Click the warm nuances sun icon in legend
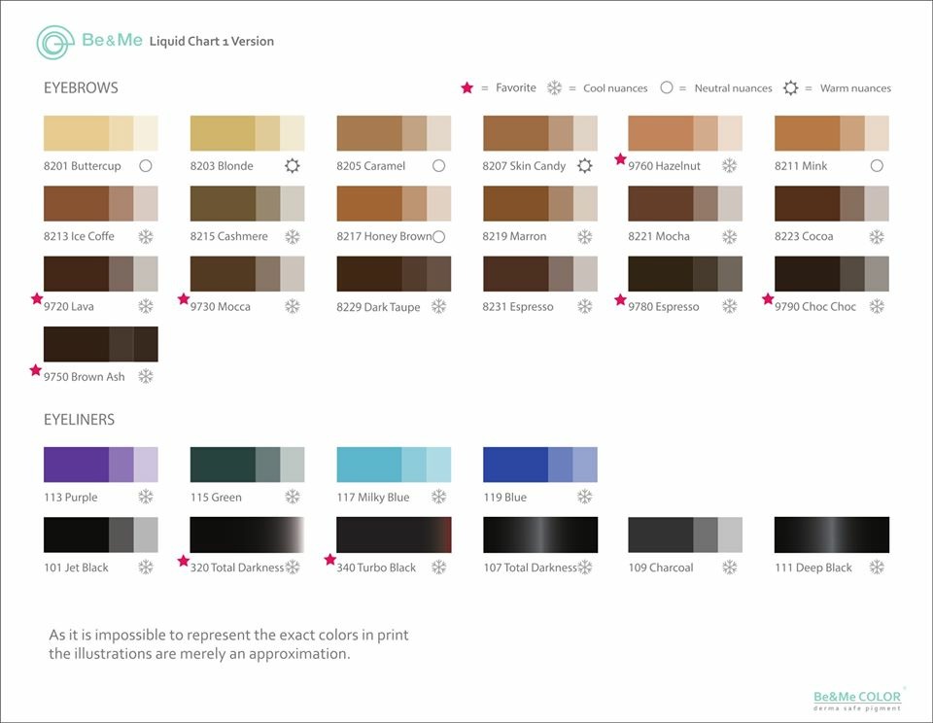 pos(790,88)
